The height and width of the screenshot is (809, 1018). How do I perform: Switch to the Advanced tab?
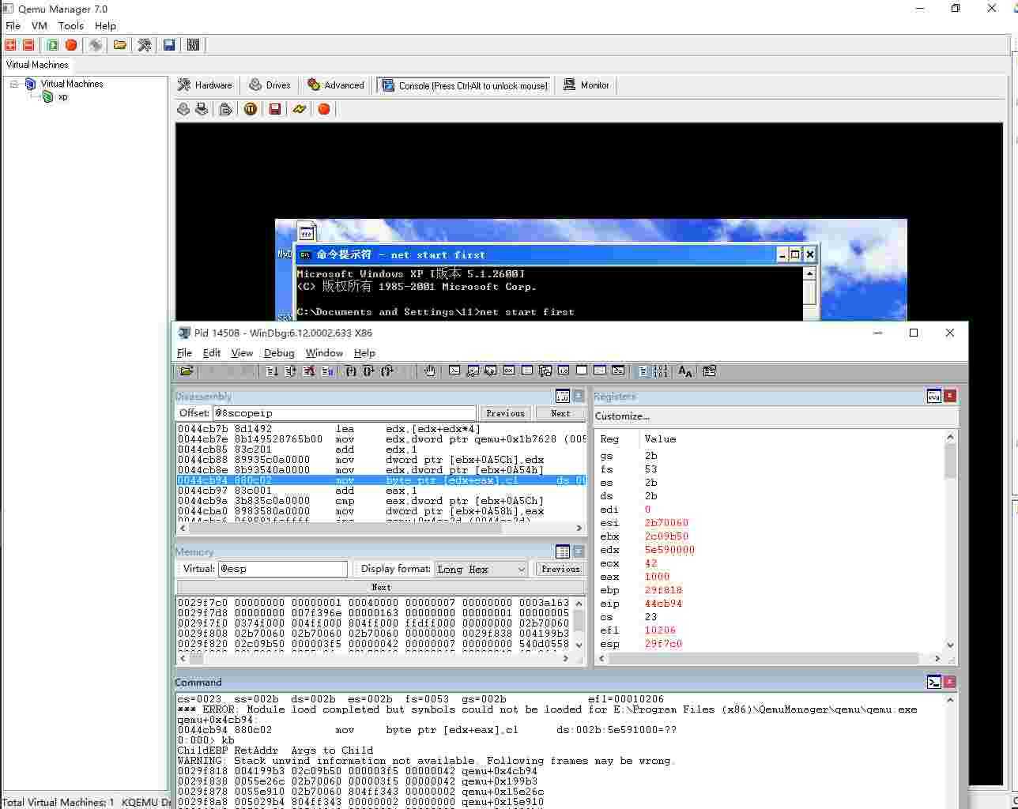pos(336,85)
